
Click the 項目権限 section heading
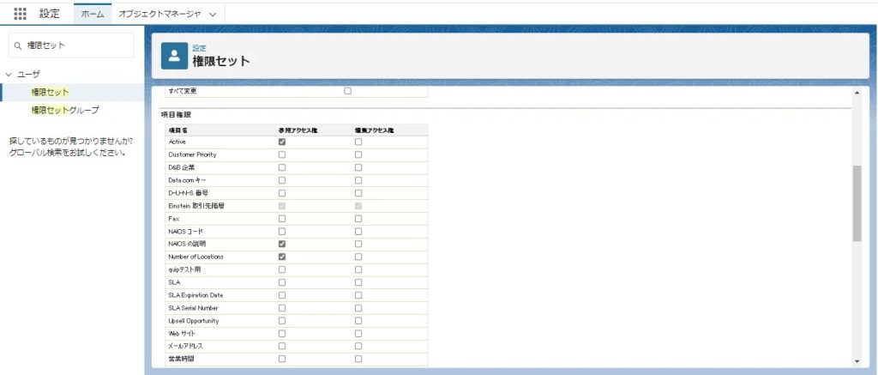pos(176,115)
